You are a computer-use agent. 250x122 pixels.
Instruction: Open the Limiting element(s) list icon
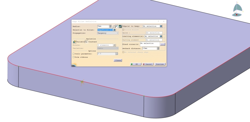point(161,36)
